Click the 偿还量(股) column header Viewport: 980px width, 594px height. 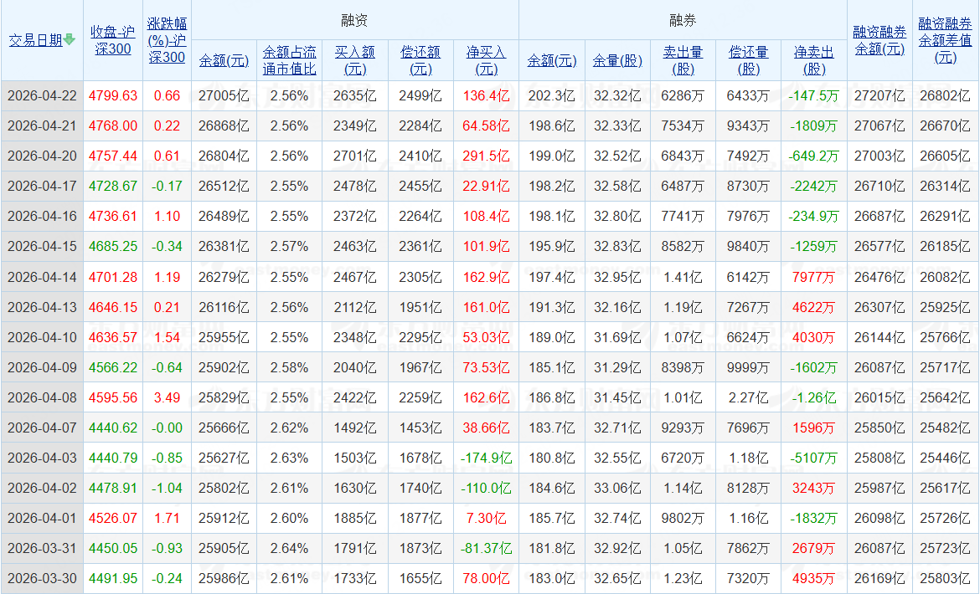(749, 60)
